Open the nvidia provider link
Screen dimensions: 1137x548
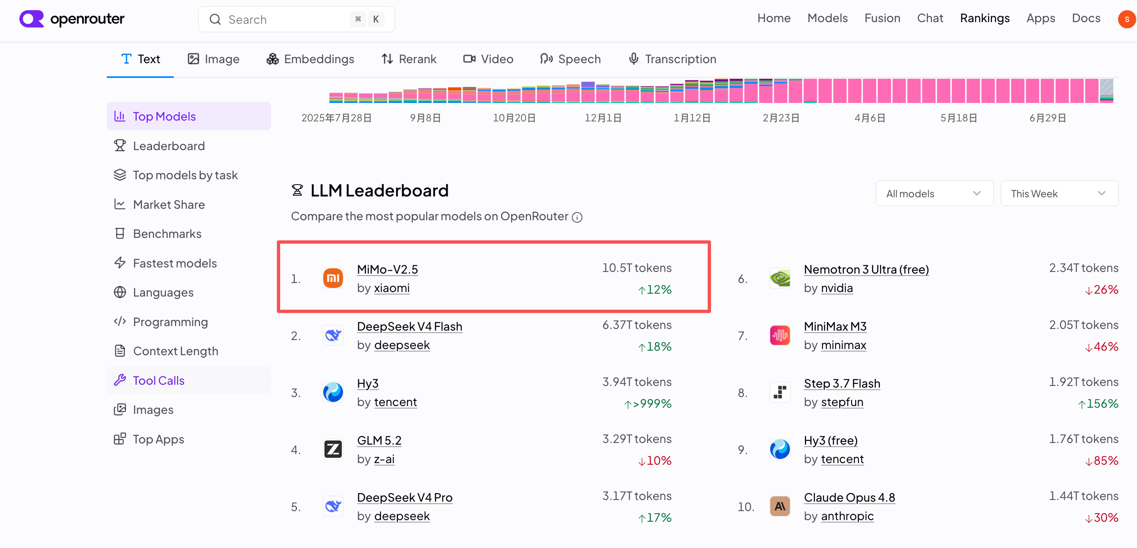click(836, 288)
